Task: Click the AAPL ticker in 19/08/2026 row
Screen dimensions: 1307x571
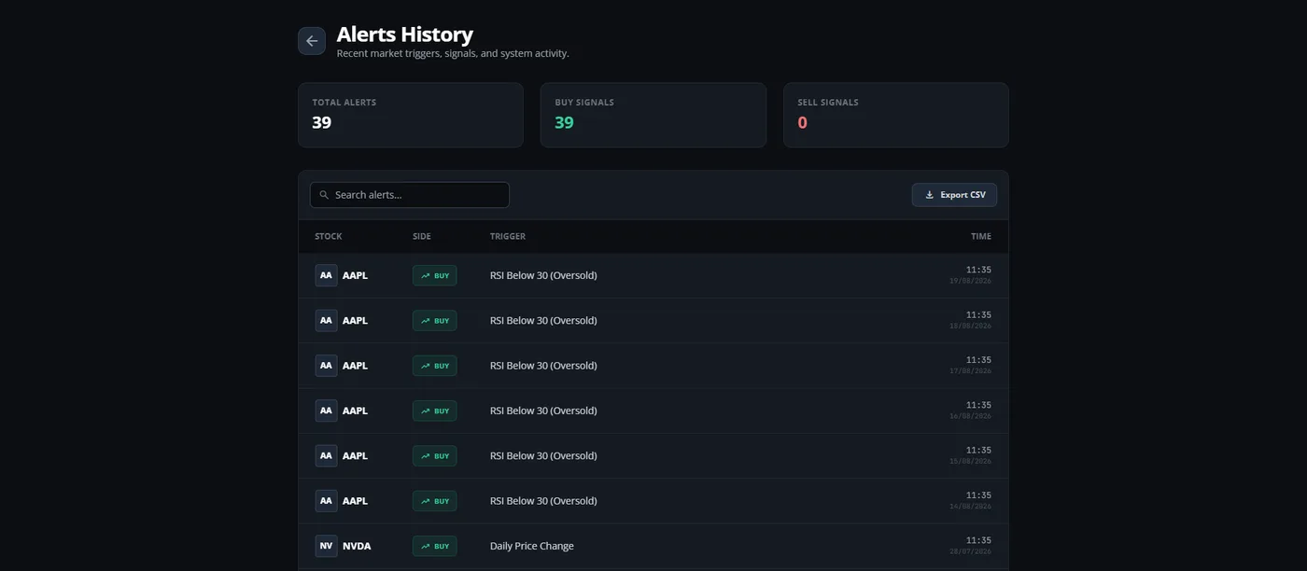Action: coord(355,275)
